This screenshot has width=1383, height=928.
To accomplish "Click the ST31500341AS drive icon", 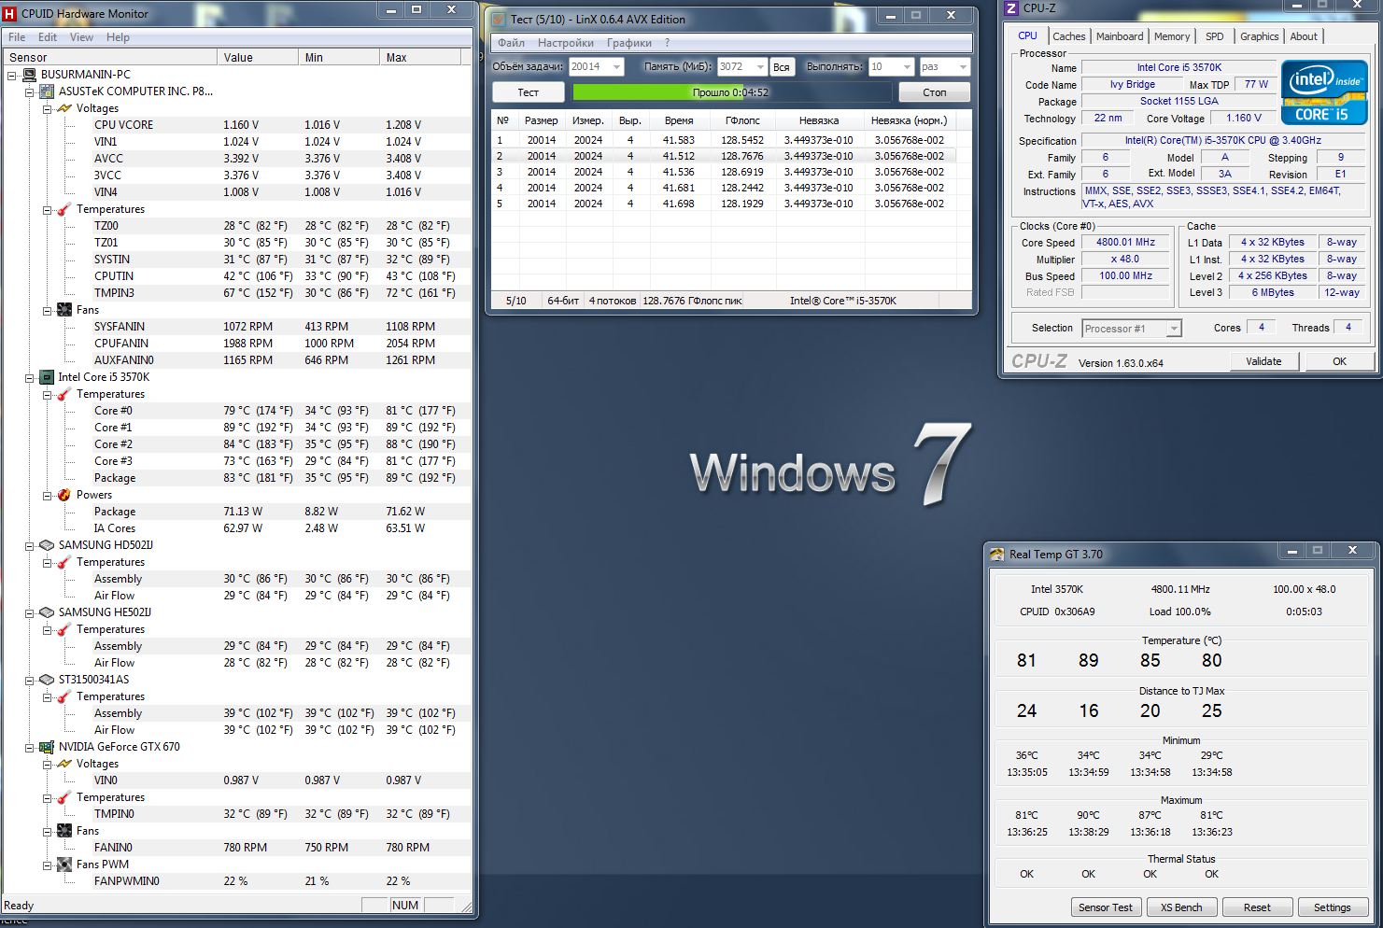I will coord(46,680).
